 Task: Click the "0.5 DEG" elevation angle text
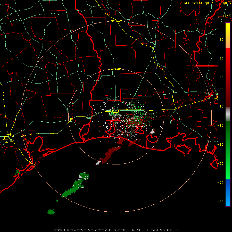click(x=117, y=230)
